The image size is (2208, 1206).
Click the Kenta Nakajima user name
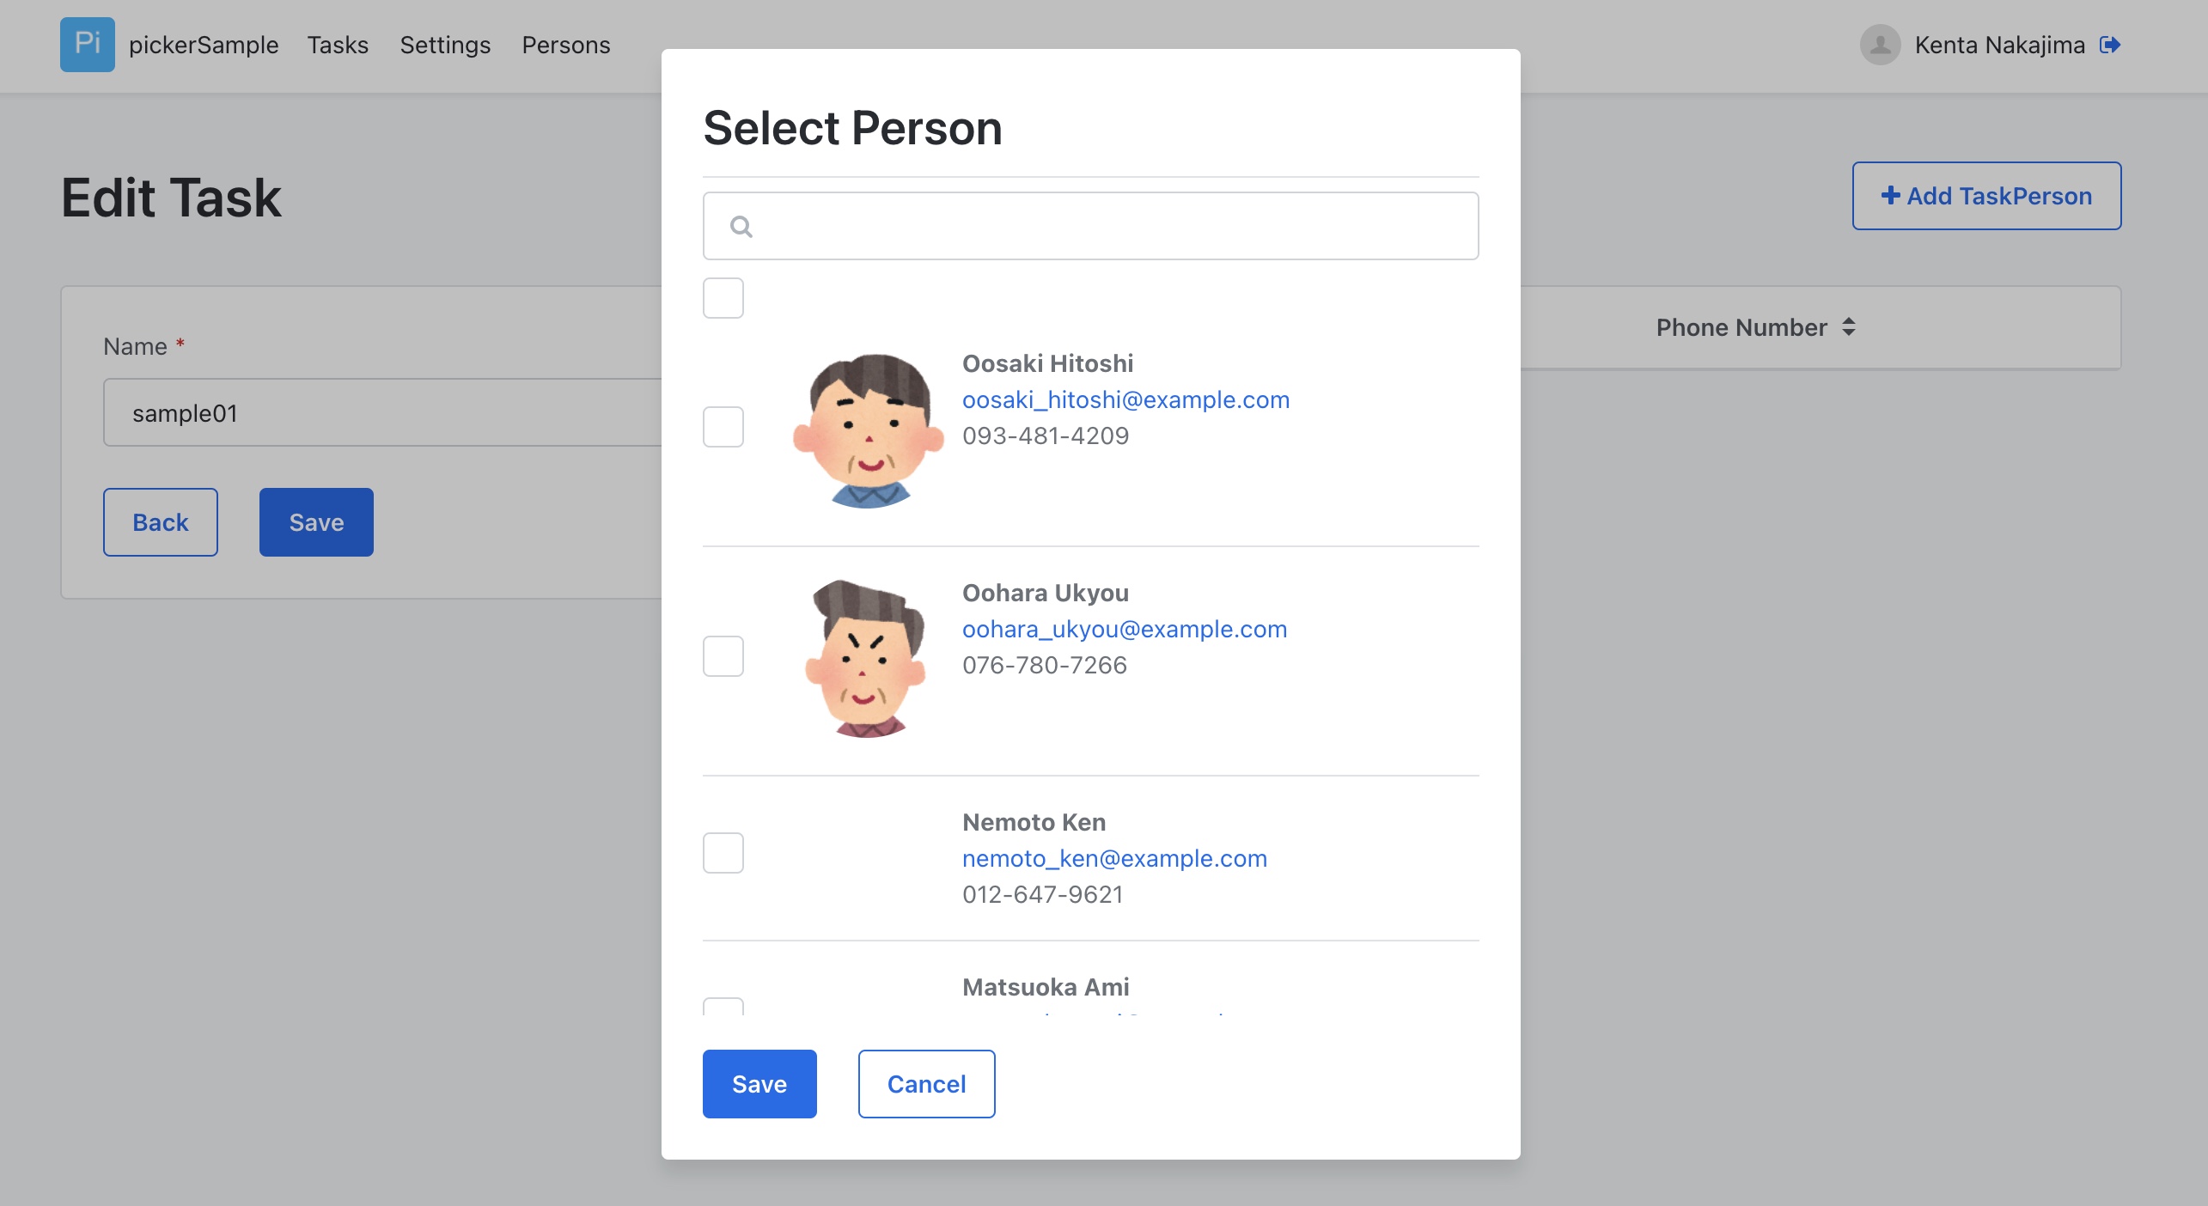(1999, 45)
